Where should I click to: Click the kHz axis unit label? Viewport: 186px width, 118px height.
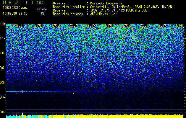(x=3, y=24)
